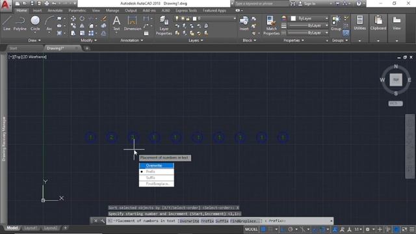This screenshot has width=416, height=234.
Task: Toggle MODEL space button in status bar
Action: 251,229
